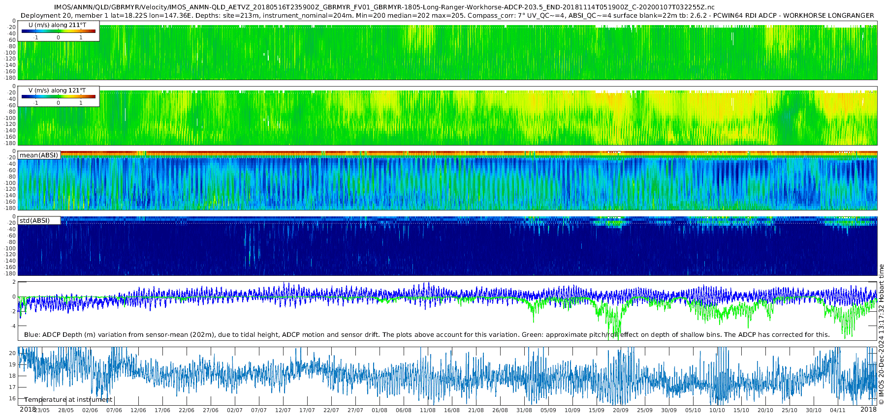Click the 04/11 date tick label
Image resolution: width=886 pixels, height=418 pixels.
click(838, 410)
